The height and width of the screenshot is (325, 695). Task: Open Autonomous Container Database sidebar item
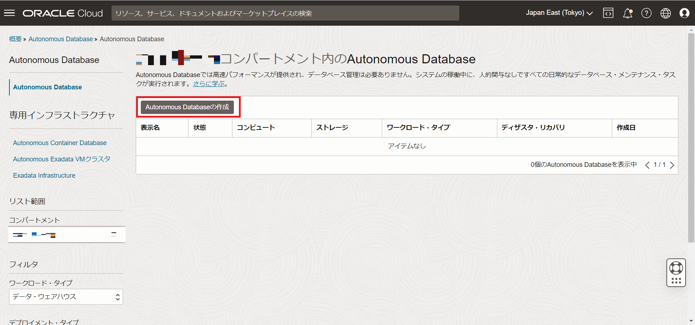click(x=60, y=143)
